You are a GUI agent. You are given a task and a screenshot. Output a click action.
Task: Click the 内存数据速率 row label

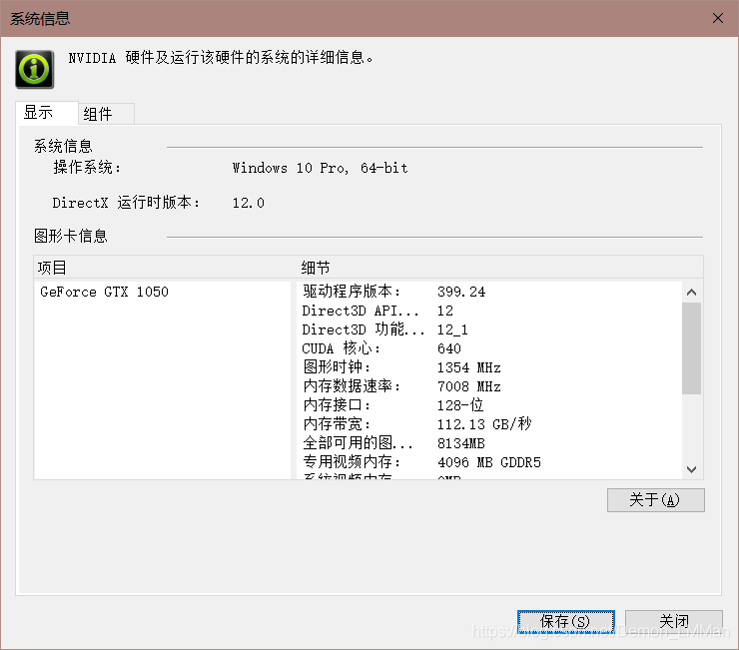pyautogui.click(x=352, y=386)
